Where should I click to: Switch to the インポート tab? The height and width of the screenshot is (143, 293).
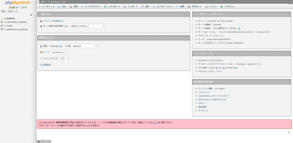131,7
